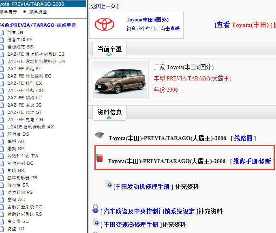This screenshot has width=276, height=233.
Task: Click the page icon beside 空调 AC
Action: point(2,199)
